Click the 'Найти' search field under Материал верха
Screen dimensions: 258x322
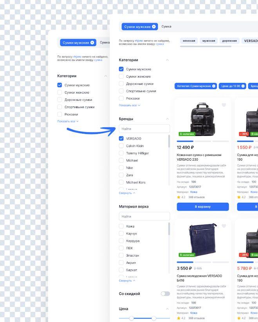tap(144, 216)
